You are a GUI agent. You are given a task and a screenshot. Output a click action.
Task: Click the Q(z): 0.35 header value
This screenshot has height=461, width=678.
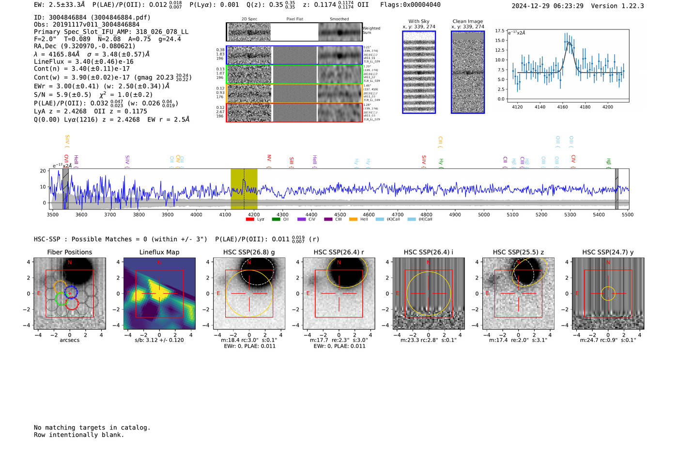(271, 5)
